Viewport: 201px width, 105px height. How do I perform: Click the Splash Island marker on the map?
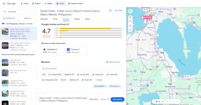tap(157, 52)
